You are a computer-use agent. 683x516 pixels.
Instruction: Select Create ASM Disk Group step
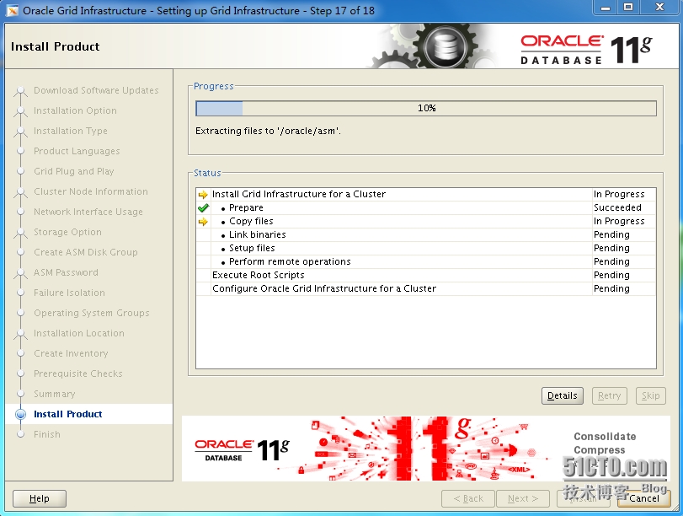coord(85,252)
